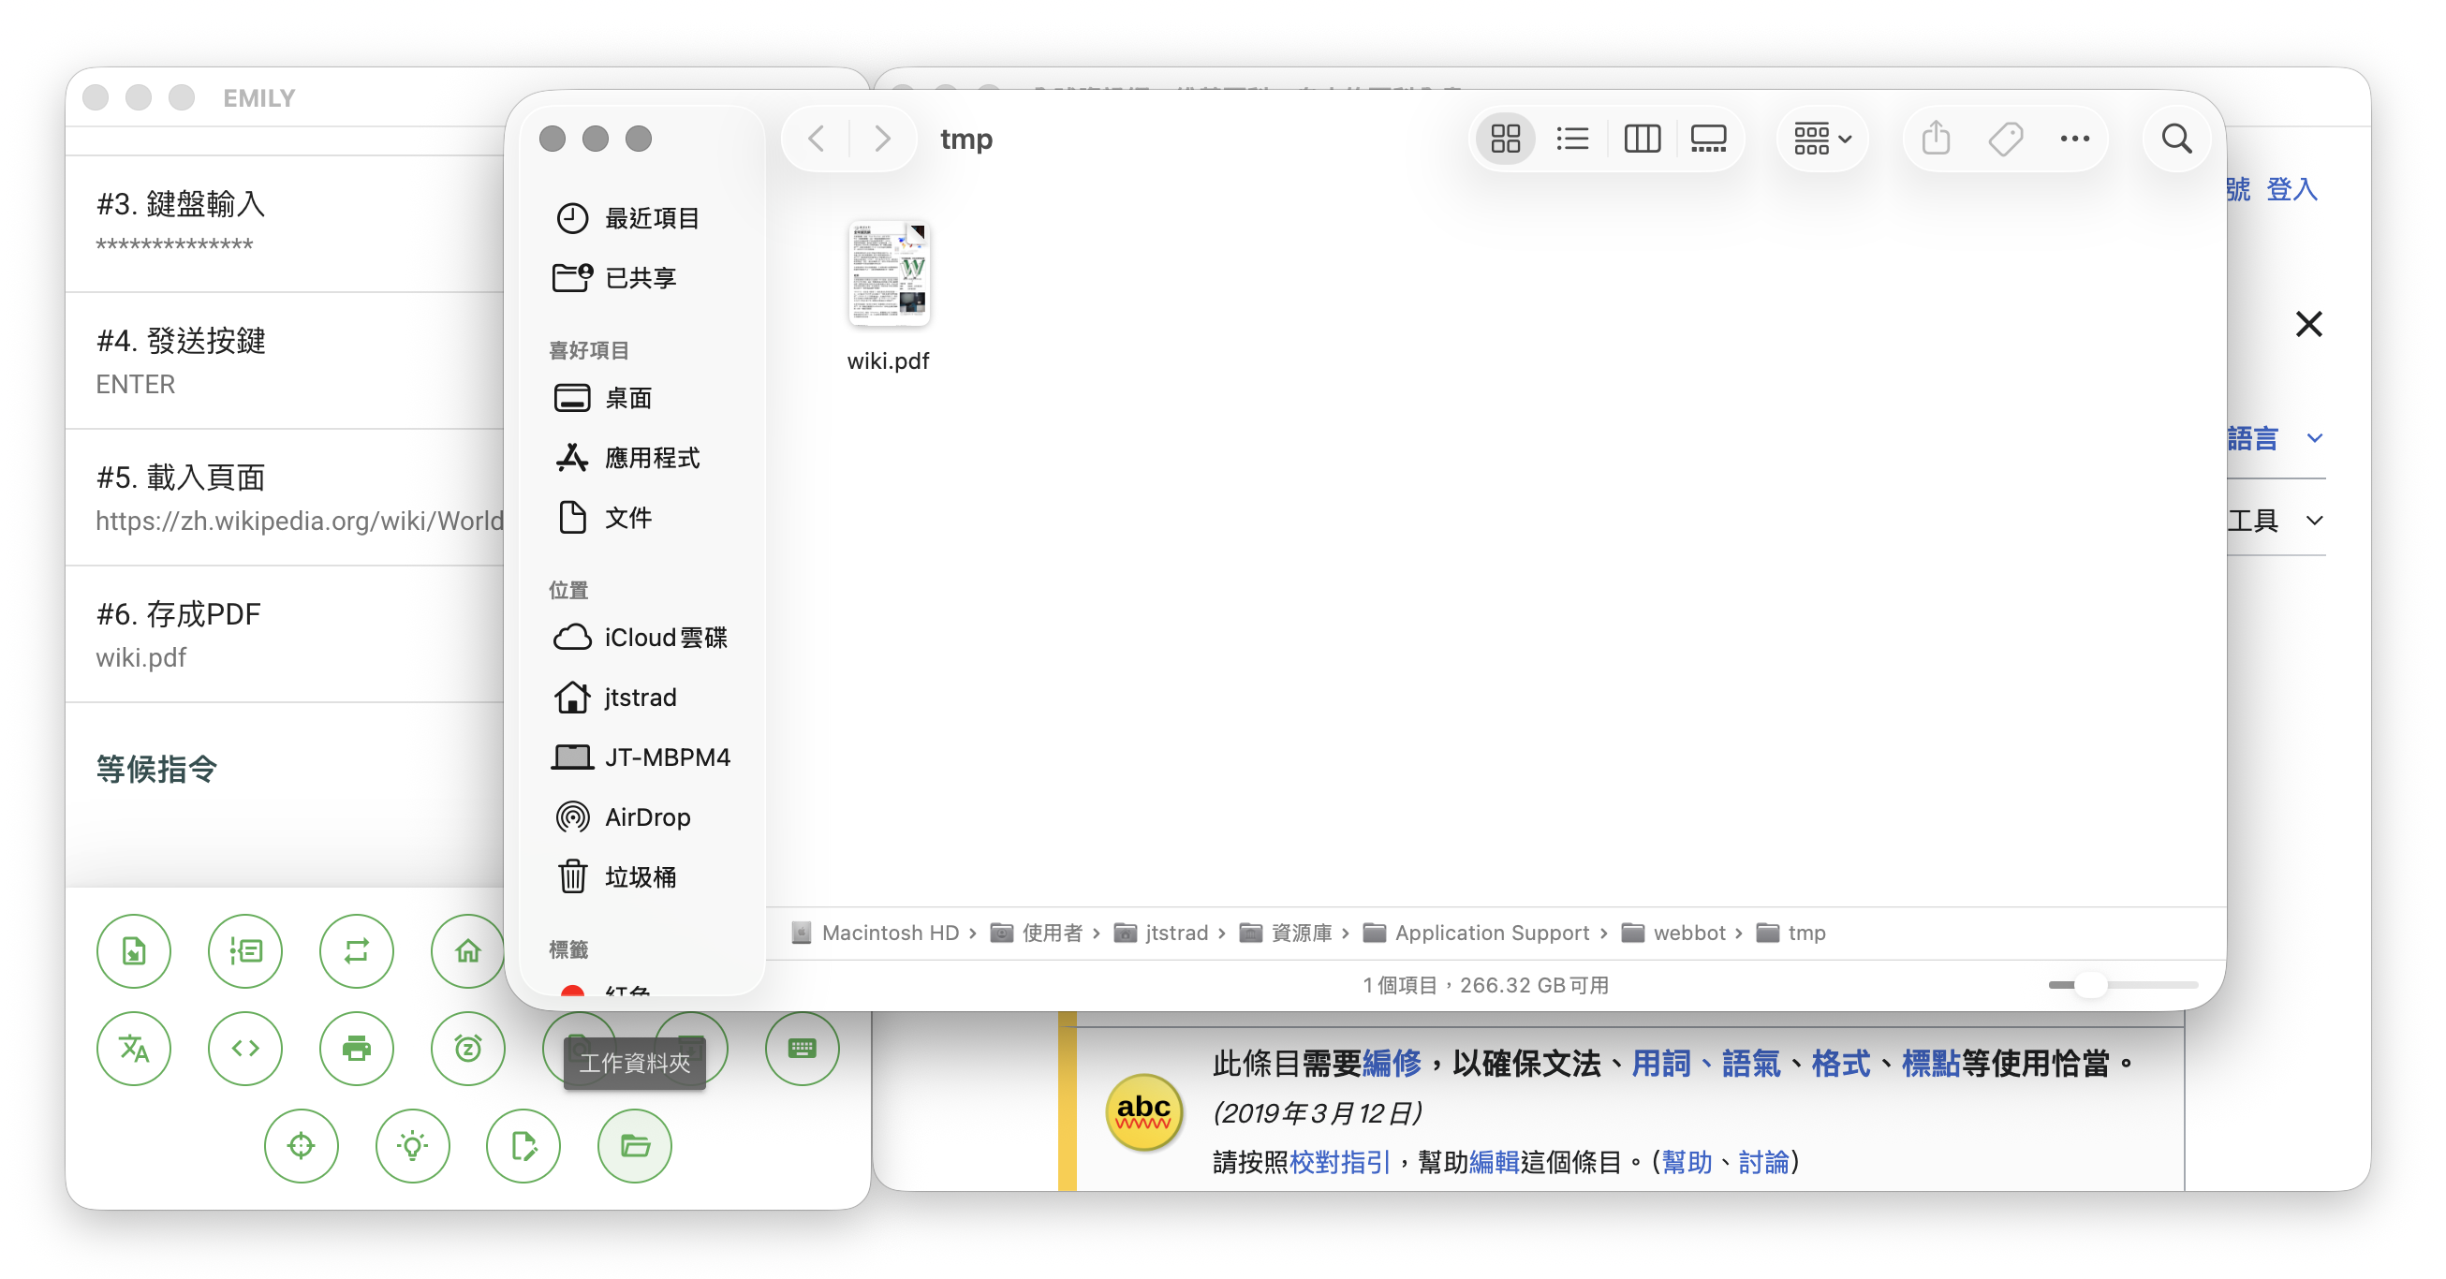This screenshot has width=2446, height=1279.
Task: Click the code brackets icon button
Action: click(x=245, y=1049)
